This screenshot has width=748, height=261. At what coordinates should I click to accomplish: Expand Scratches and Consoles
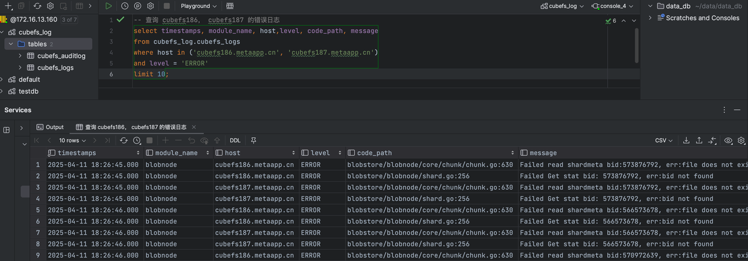(x=650, y=18)
